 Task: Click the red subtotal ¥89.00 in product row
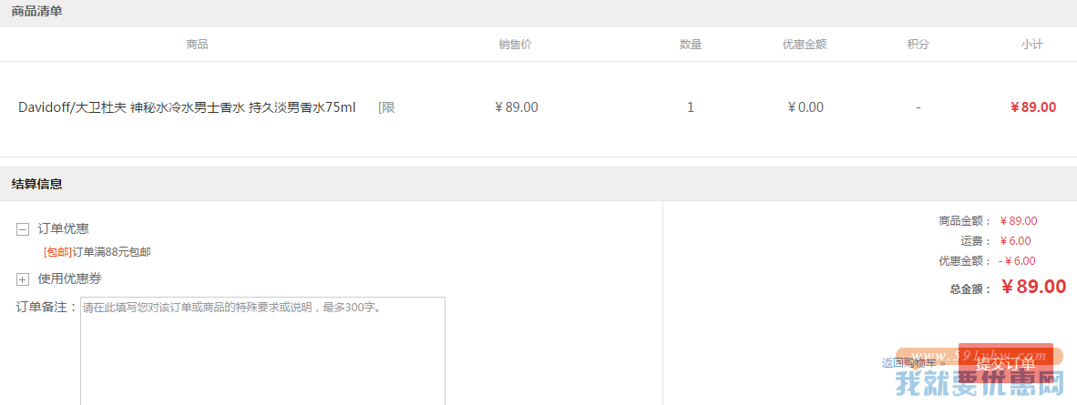coord(1033,107)
